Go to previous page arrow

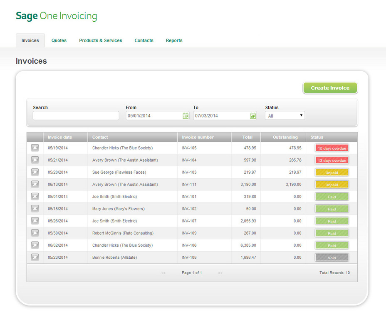[163, 273]
